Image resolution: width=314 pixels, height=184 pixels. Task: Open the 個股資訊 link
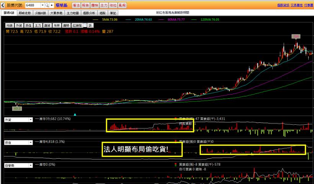pyautogui.click(x=283, y=5)
